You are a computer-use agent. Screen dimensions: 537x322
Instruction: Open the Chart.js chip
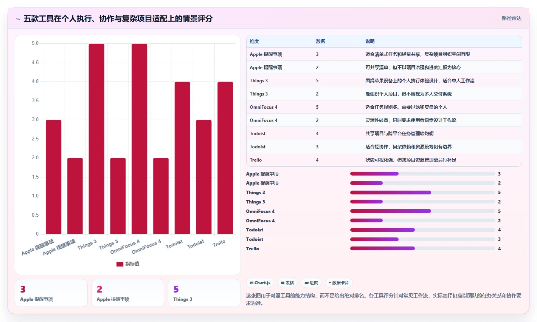(260, 283)
